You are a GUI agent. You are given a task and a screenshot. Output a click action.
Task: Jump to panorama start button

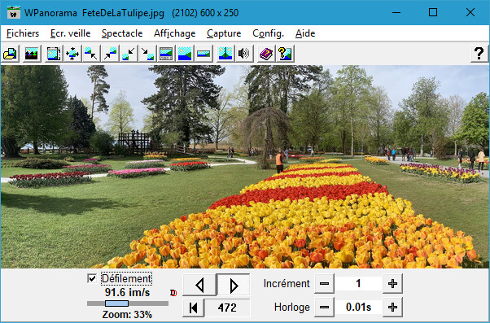pos(194,308)
